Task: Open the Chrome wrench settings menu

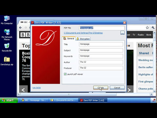Action: point(153,28)
